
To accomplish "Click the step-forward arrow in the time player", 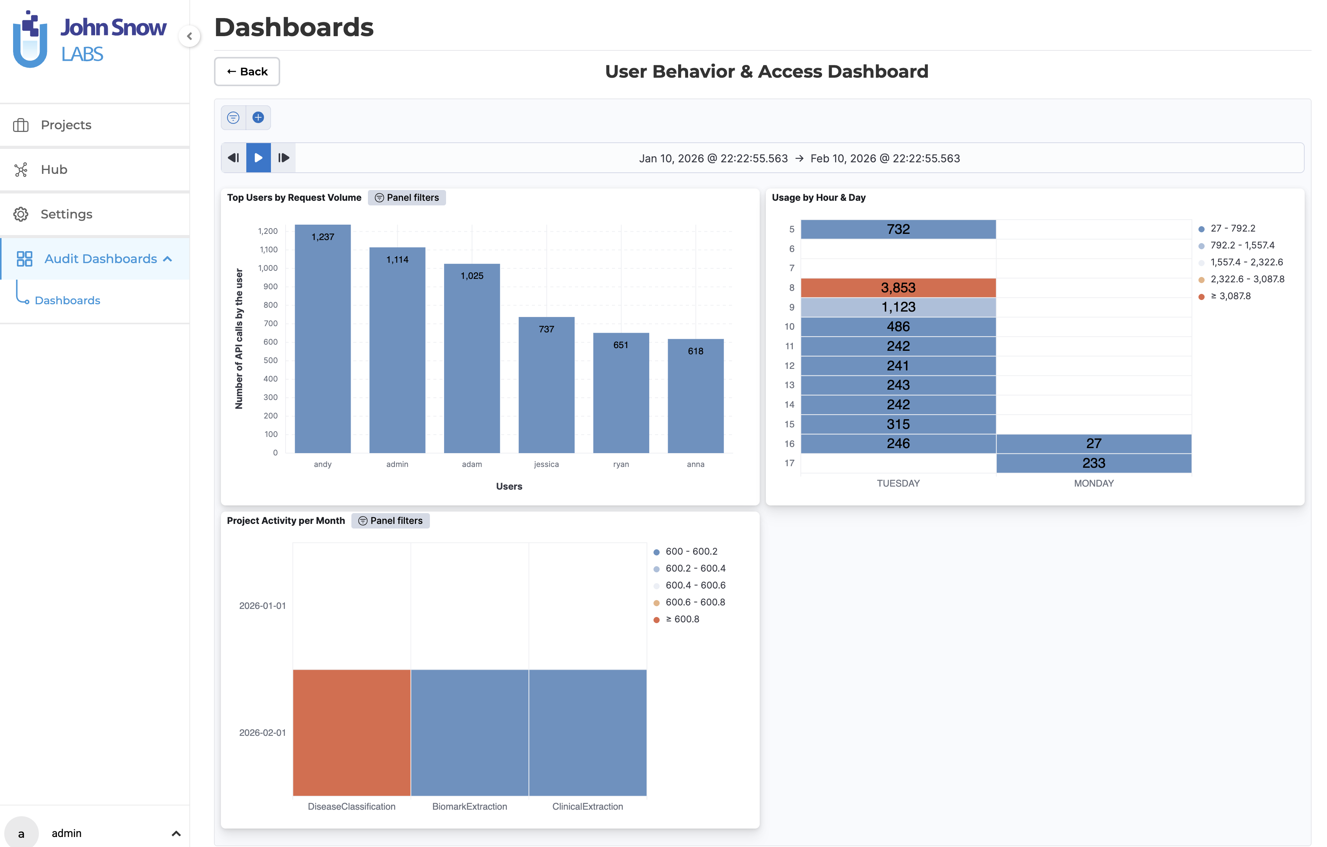I will 283,157.
